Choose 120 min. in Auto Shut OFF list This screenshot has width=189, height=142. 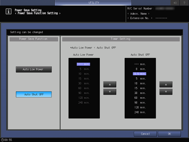(140, 108)
